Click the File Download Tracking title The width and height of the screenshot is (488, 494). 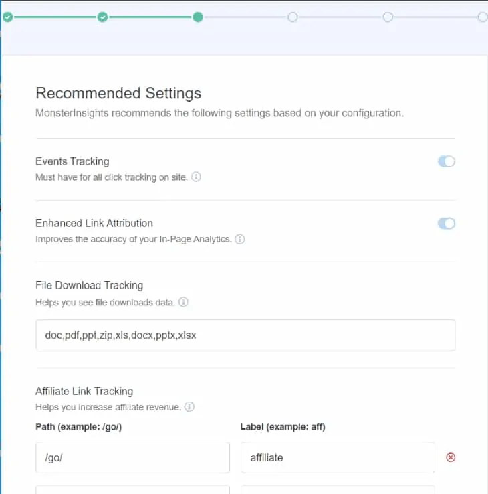[x=89, y=286]
